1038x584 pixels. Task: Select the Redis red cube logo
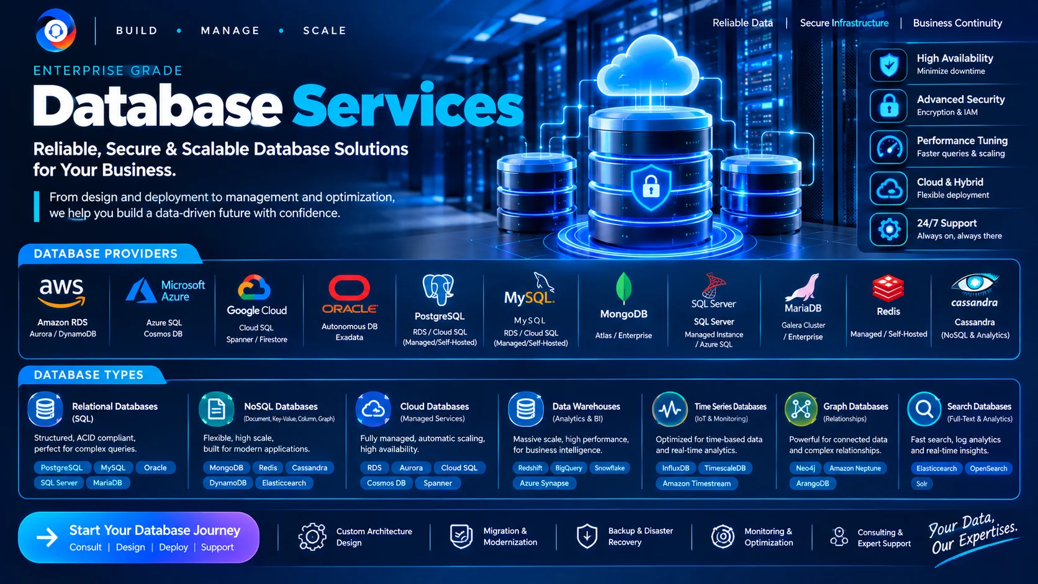(x=888, y=289)
